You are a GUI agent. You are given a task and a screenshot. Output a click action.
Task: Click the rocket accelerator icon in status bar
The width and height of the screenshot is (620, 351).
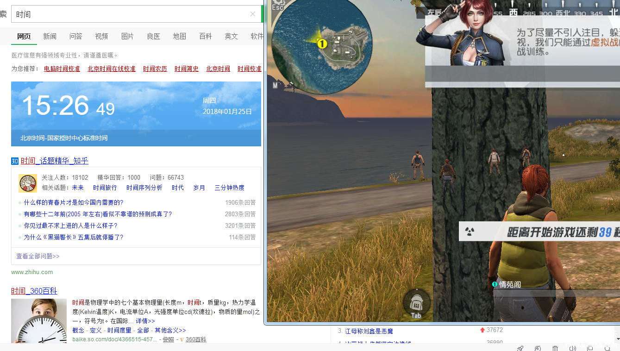520,348
